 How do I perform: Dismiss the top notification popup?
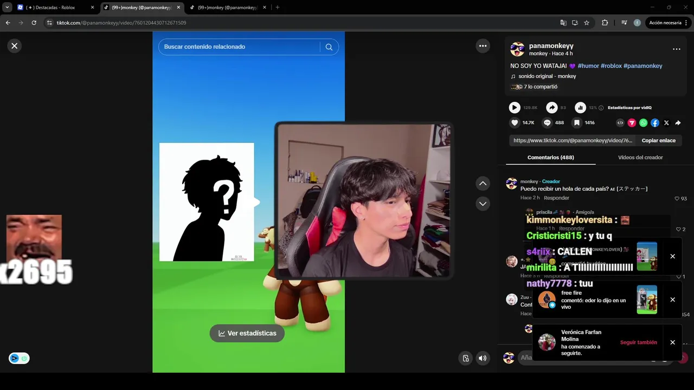pos(672,257)
